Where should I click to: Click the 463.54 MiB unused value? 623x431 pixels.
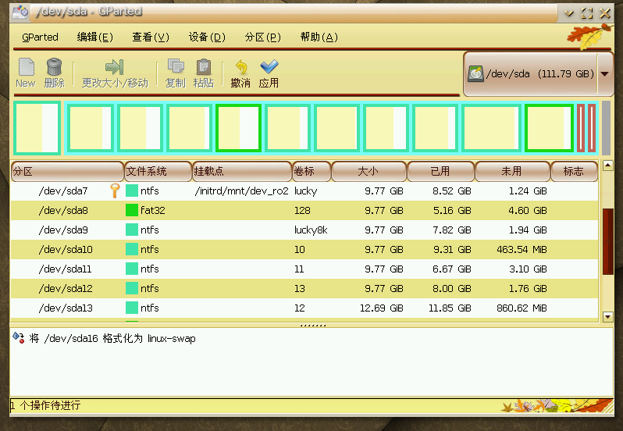point(522,249)
